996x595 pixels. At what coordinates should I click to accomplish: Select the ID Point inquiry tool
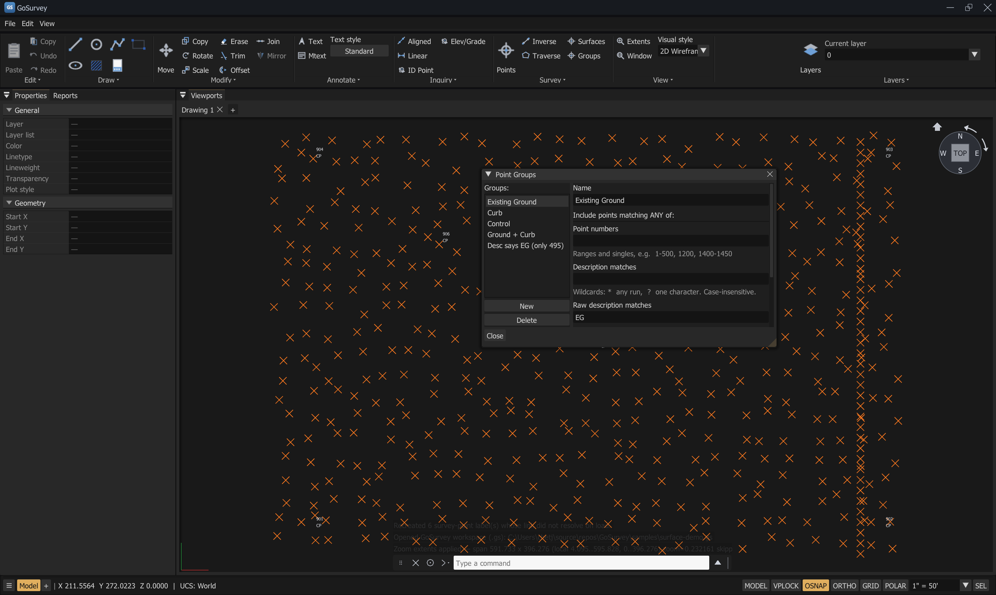[416, 70]
